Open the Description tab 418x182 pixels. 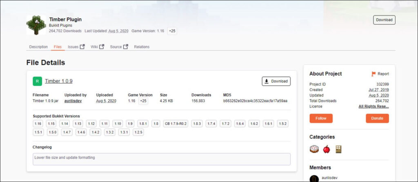coord(38,47)
